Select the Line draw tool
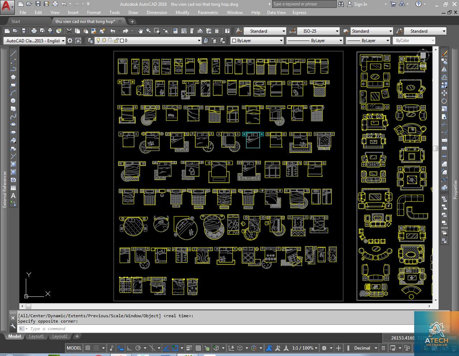 pos(13,53)
